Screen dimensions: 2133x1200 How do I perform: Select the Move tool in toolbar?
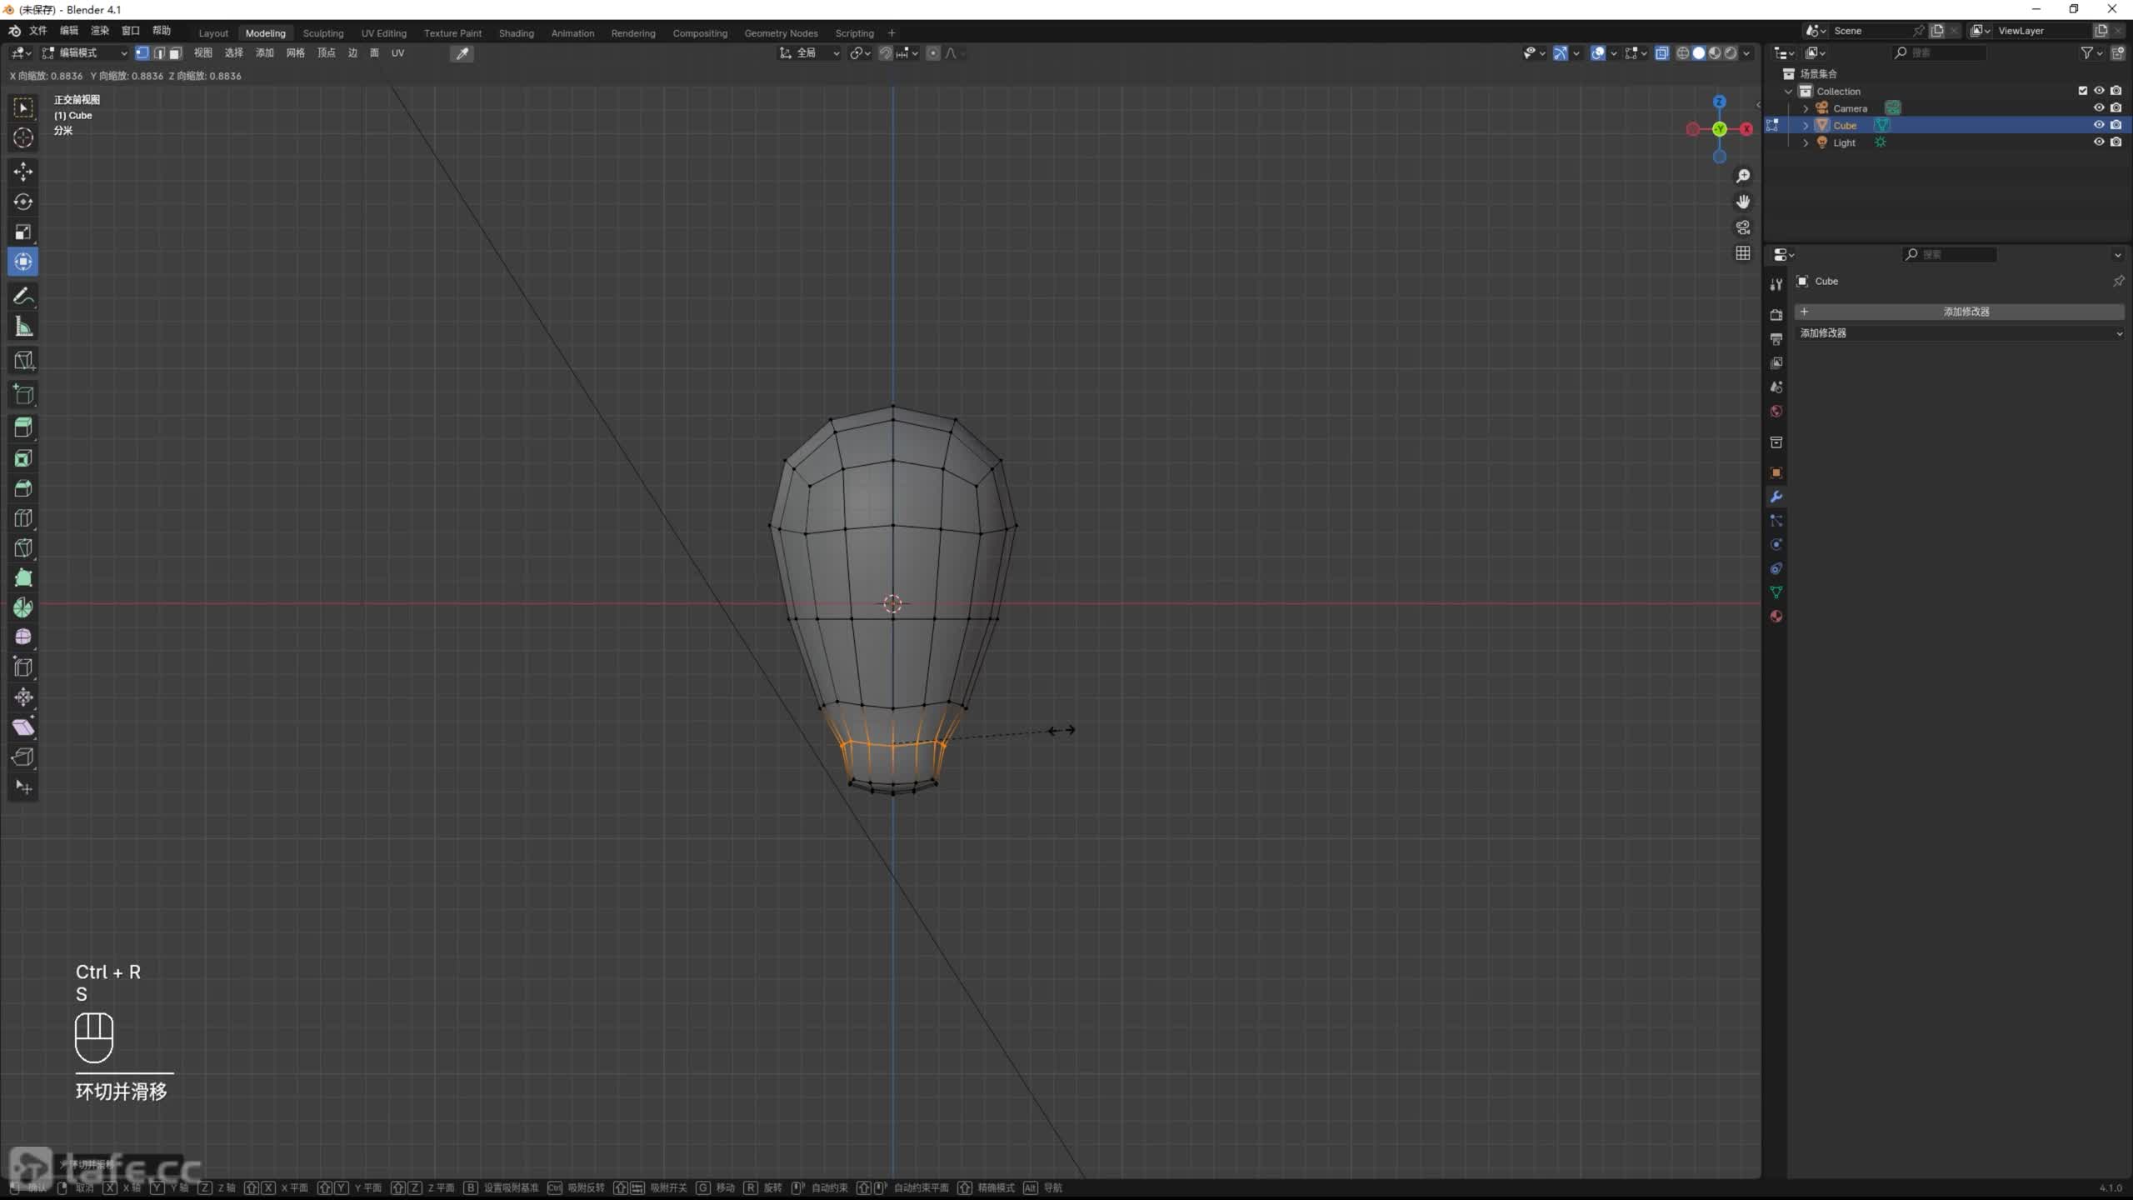(23, 172)
